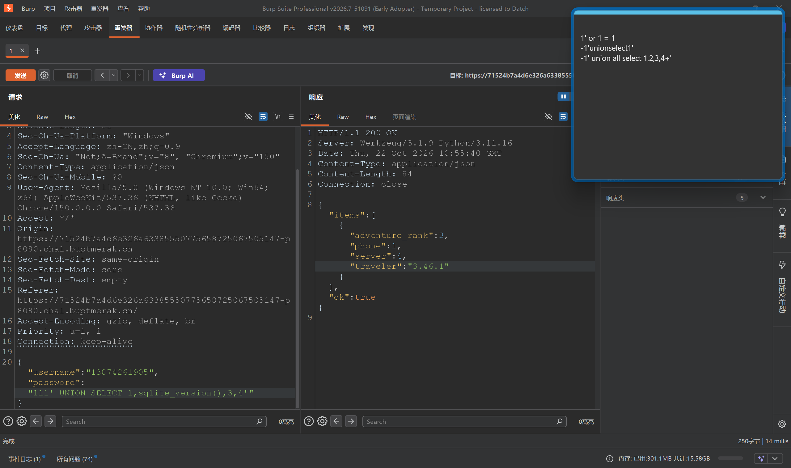Close Repeater tab 1
The image size is (791, 468).
point(22,50)
